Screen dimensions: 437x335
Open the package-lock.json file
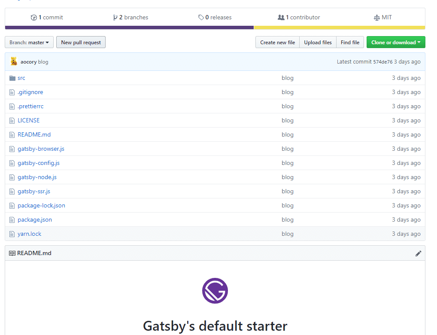[42, 206]
